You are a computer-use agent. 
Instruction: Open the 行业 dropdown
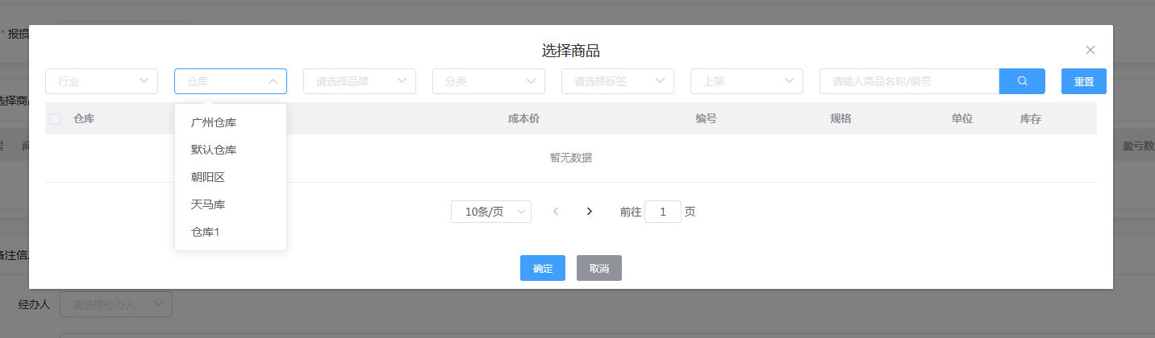click(102, 81)
